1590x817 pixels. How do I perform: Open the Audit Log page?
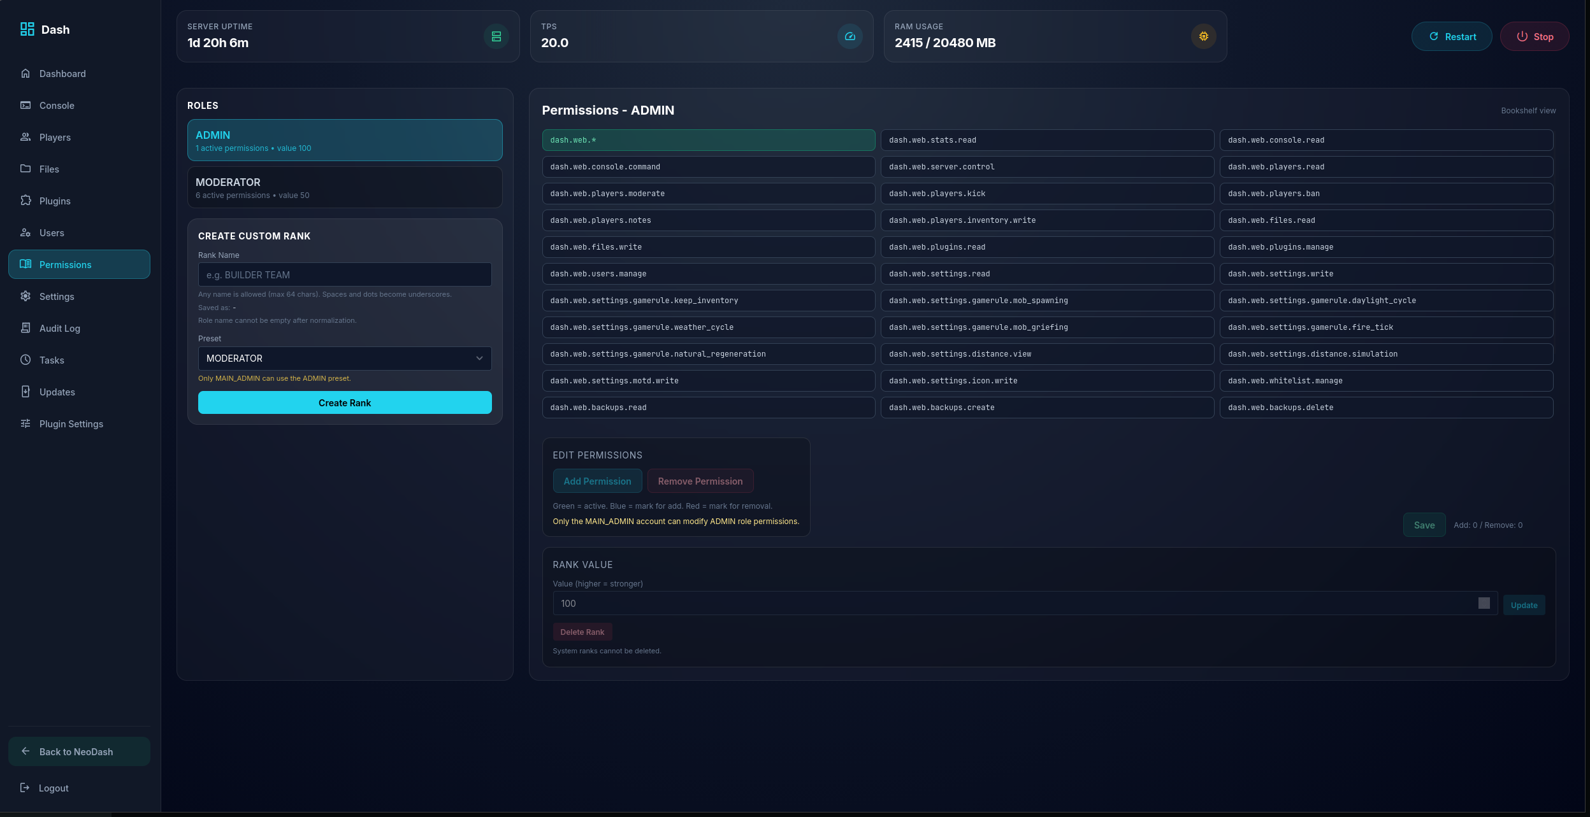point(79,328)
